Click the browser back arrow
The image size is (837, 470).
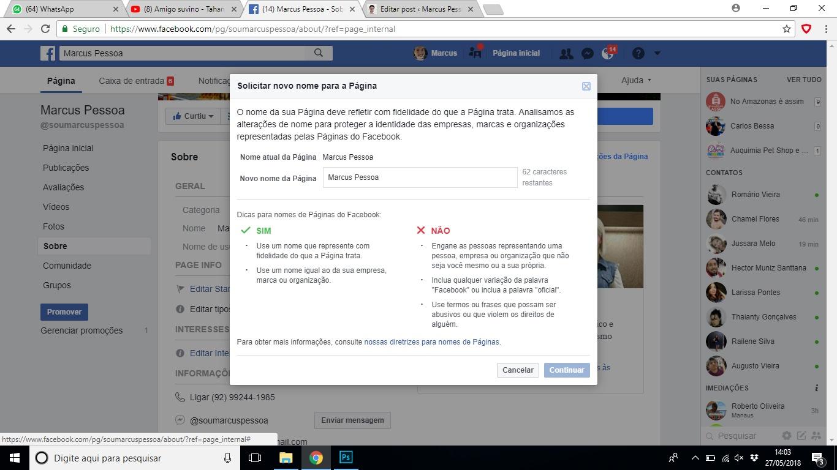(11, 29)
